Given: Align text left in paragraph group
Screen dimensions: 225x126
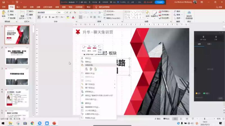Looking at the screenshot, I should tap(81, 17).
